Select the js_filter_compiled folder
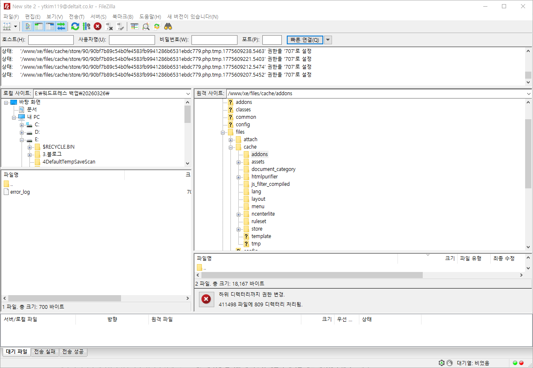Image resolution: width=533 pixels, height=368 pixels. click(x=271, y=184)
